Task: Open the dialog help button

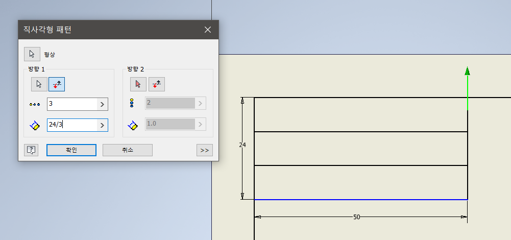Action: 31,150
